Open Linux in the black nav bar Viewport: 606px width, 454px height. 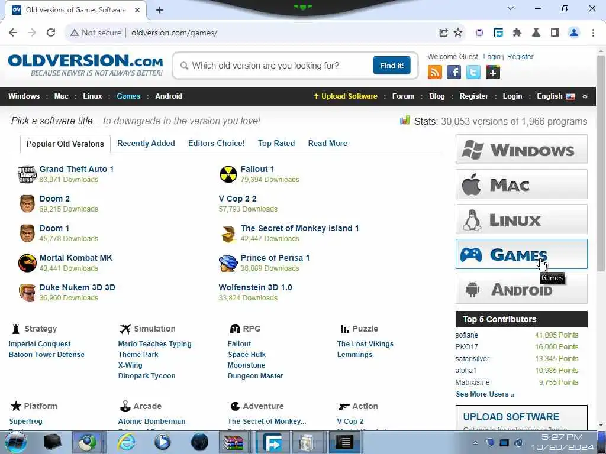(x=92, y=96)
